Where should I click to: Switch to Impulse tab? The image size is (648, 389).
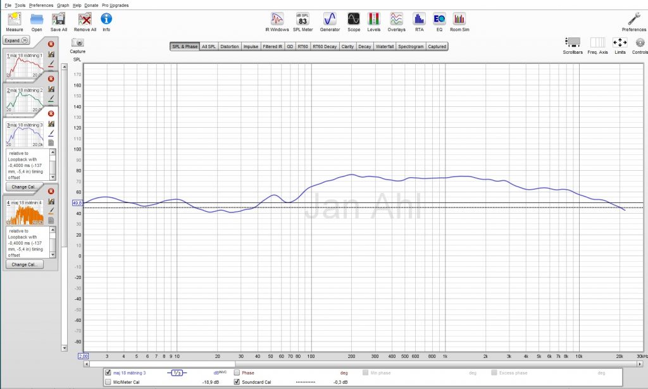tap(251, 47)
